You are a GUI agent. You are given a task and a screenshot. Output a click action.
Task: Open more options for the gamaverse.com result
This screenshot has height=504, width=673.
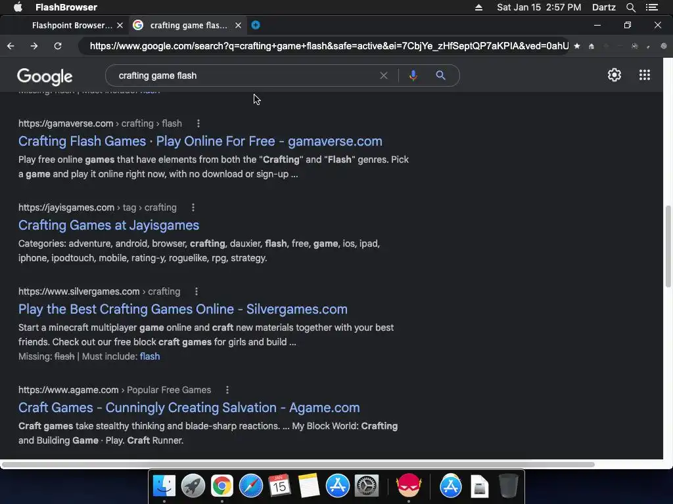[198, 123]
